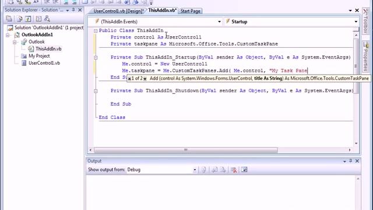Select the Outlook folder in the tree
The height and width of the screenshot is (210, 373).
36,41
